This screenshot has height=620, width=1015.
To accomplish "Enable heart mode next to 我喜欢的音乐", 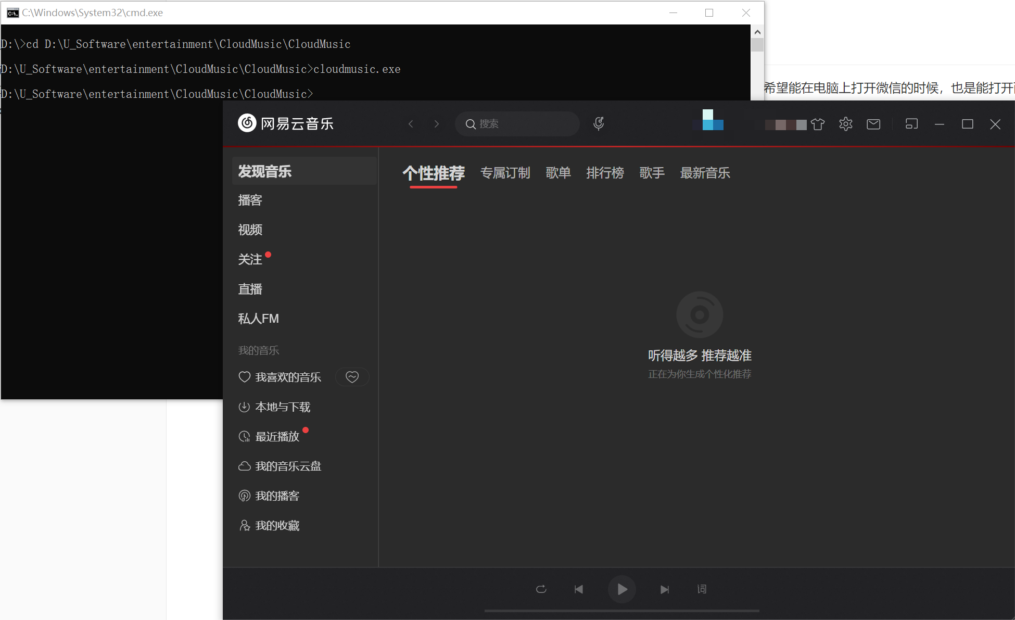I will click(x=352, y=376).
